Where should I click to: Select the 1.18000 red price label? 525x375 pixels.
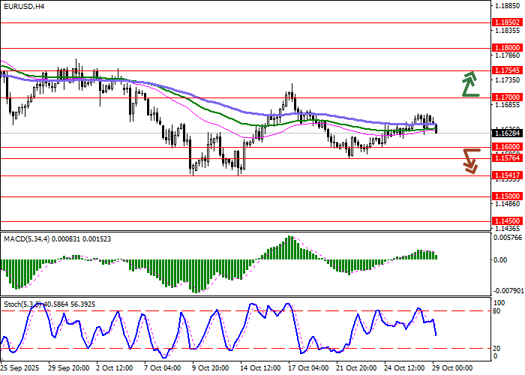(508, 47)
